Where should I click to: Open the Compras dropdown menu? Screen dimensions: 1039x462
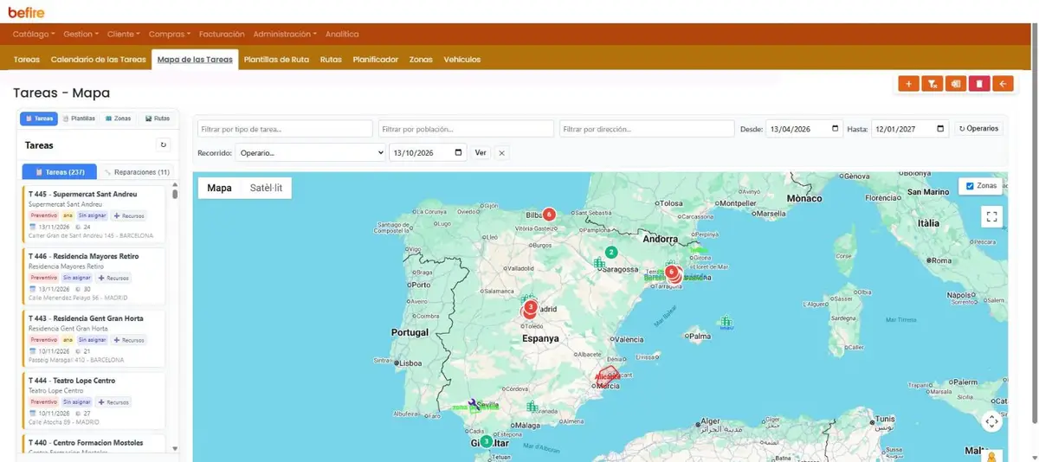coord(170,35)
